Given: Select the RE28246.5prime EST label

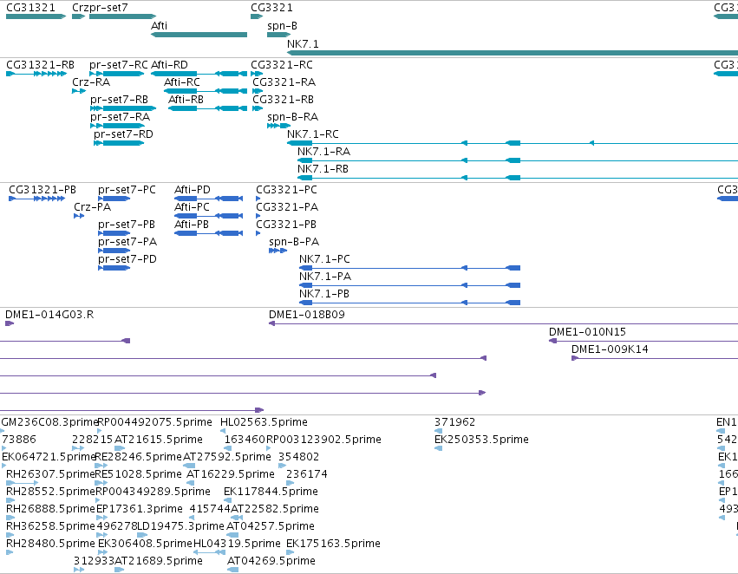Looking at the screenshot, I should pos(139,457).
